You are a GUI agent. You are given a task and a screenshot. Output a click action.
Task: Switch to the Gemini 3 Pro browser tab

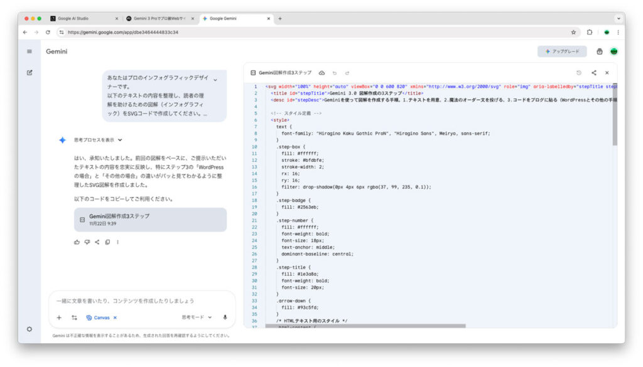[160, 19]
